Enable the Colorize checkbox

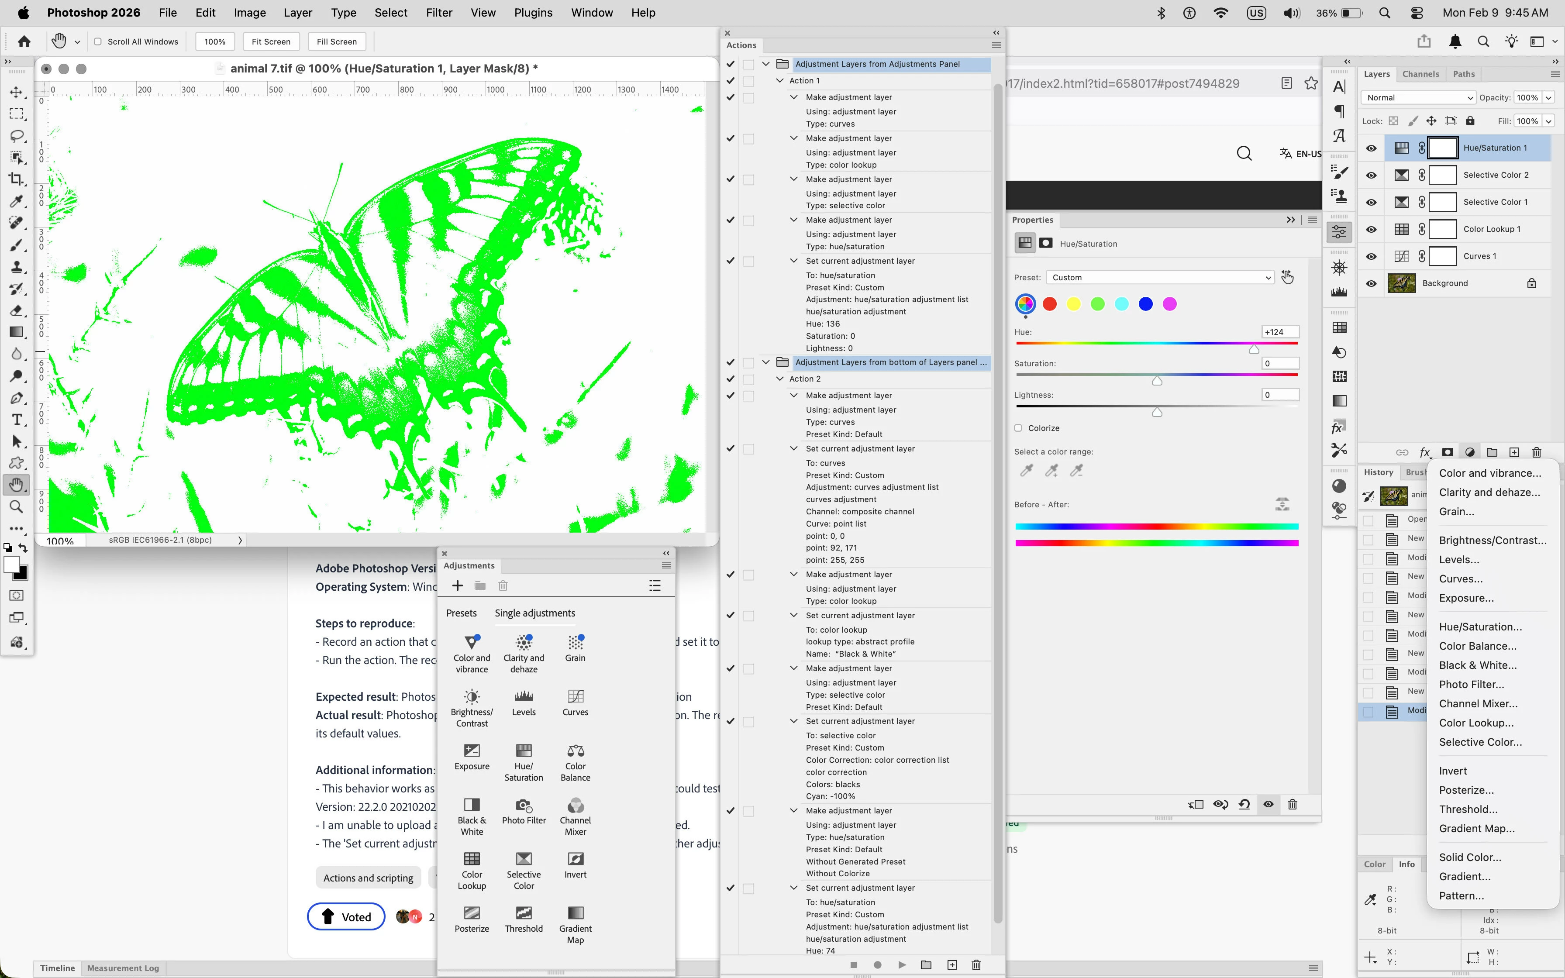pos(1019,428)
